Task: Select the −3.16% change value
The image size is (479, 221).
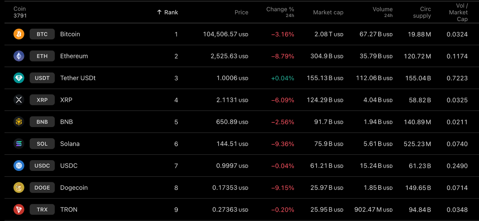Action: pos(283,34)
